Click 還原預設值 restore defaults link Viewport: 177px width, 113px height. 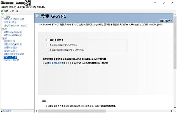(166, 21)
